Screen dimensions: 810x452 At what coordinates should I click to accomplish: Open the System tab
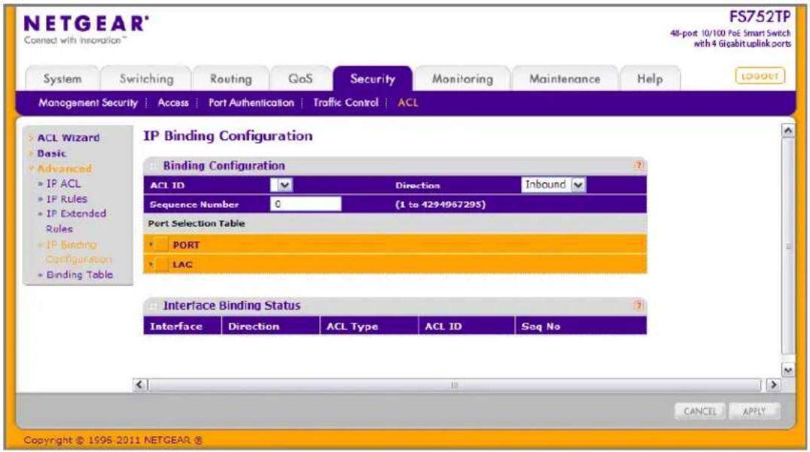point(62,79)
